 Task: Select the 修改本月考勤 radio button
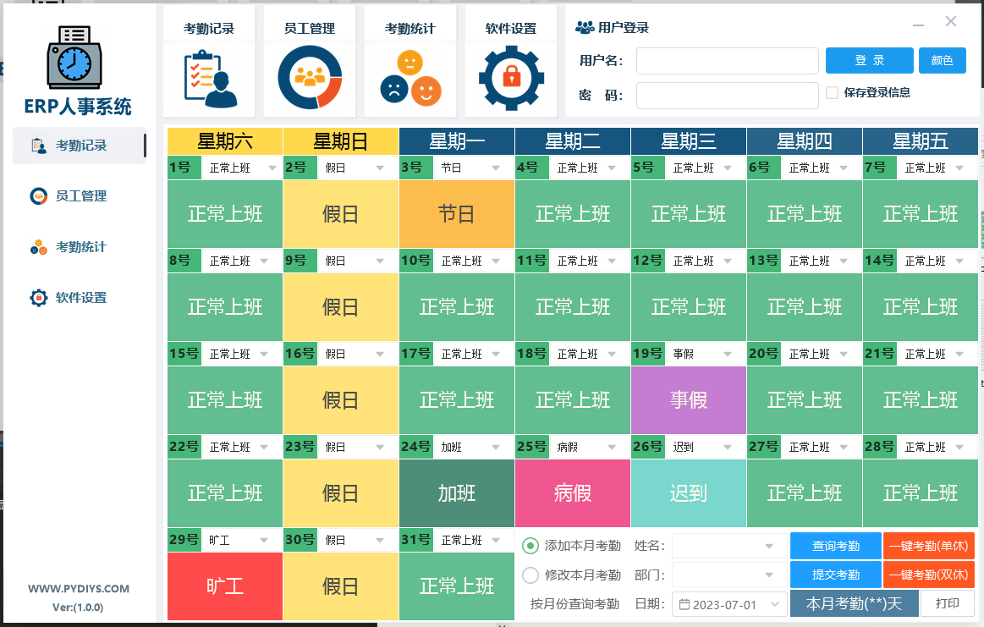pos(530,575)
